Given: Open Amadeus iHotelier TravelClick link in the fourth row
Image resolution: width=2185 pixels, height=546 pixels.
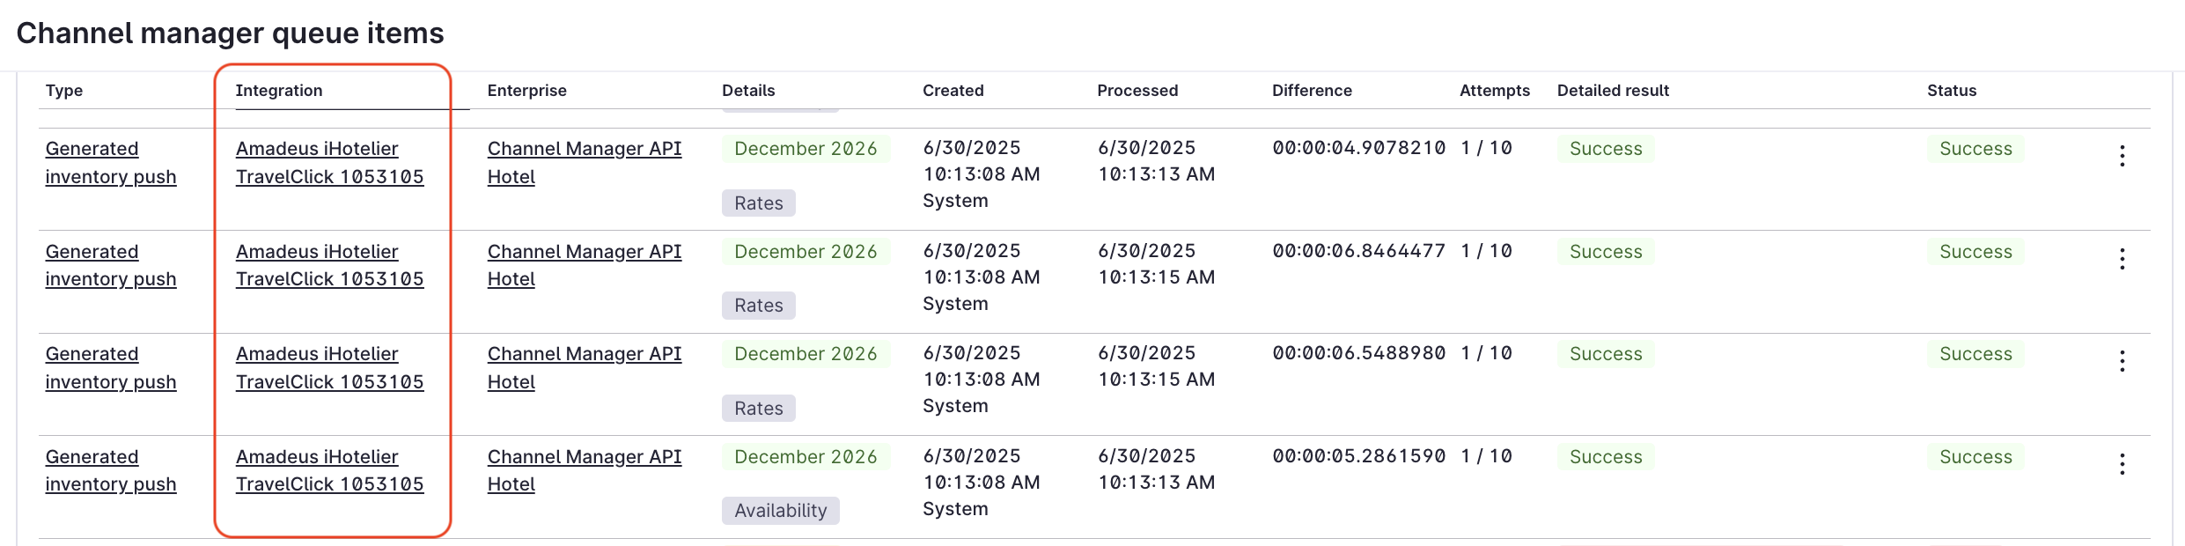Looking at the screenshot, I should (329, 470).
